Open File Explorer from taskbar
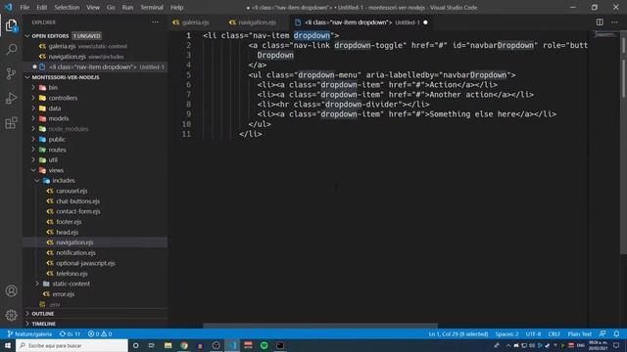The height and width of the screenshot is (352, 627). coord(168,345)
